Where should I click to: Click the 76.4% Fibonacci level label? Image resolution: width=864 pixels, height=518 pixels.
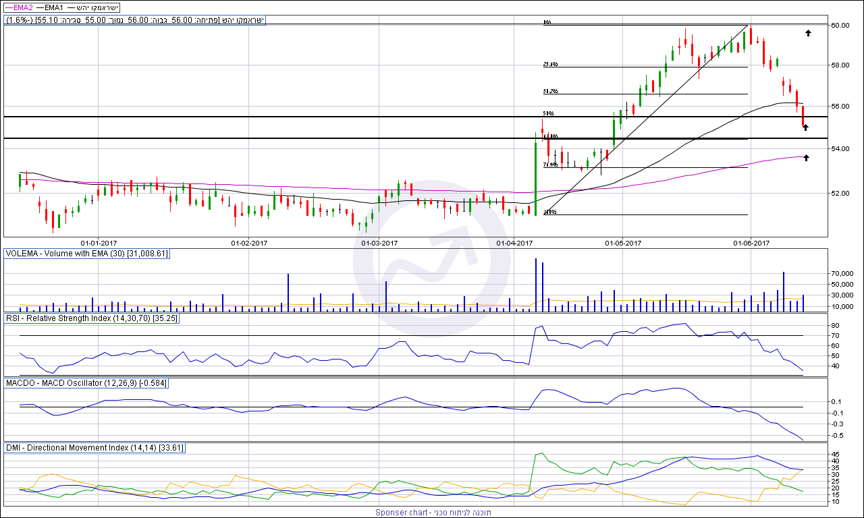coord(549,165)
